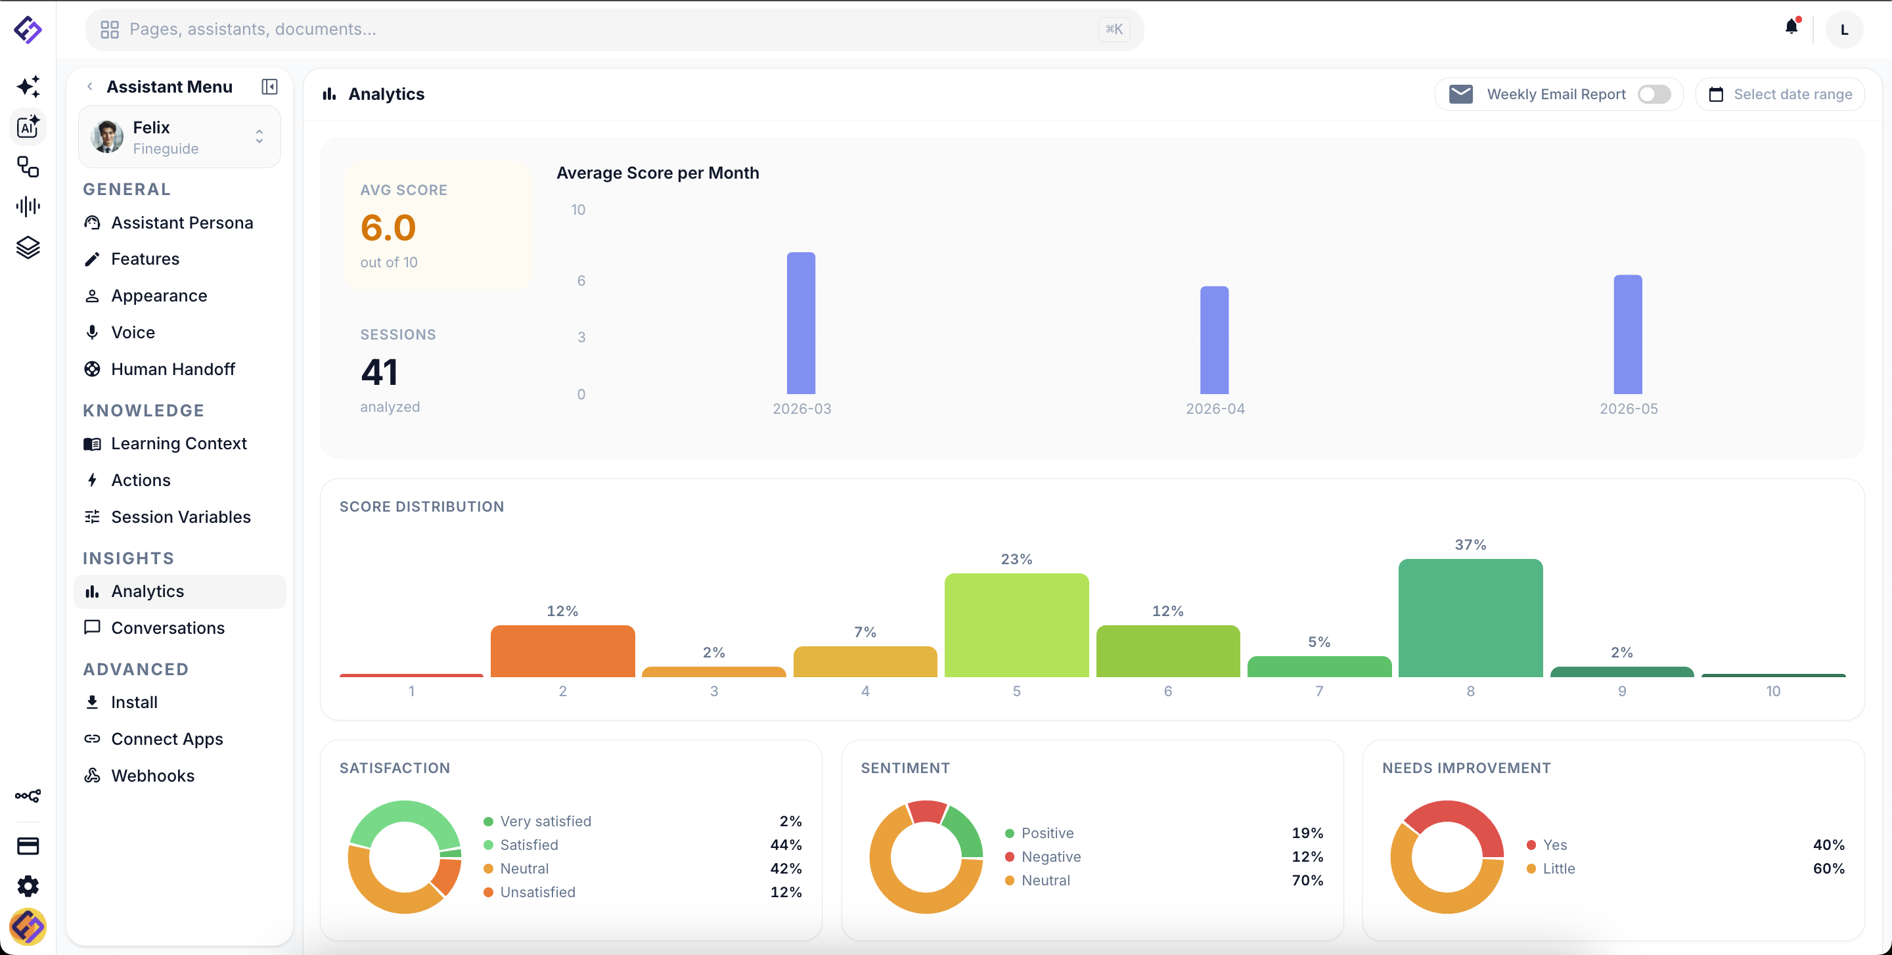Click the Satisfaction donut chart
The width and height of the screenshot is (1892, 955).
pyautogui.click(x=405, y=856)
